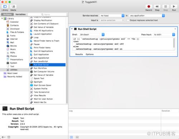Remove the Run Shell Script action

pyautogui.click(x=175, y=29)
